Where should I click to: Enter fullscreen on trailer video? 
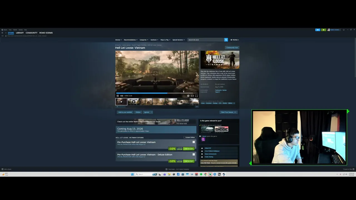click(x=196, y=96)
